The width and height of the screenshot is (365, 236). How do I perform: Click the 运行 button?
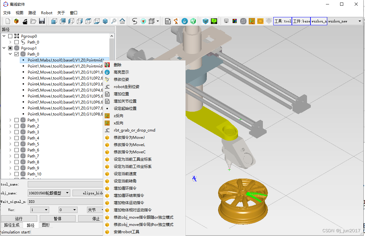tap(19, 219)
